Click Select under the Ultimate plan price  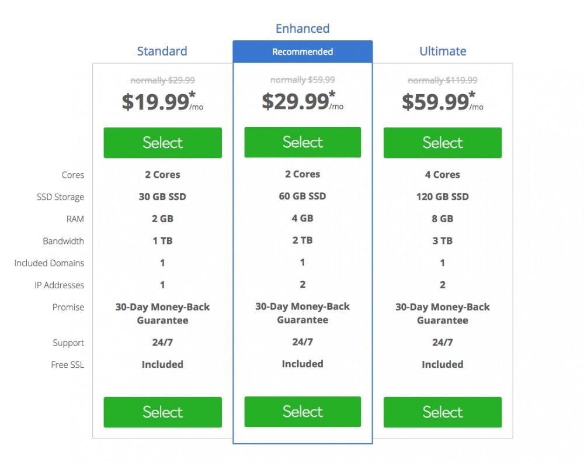(442, 142)
